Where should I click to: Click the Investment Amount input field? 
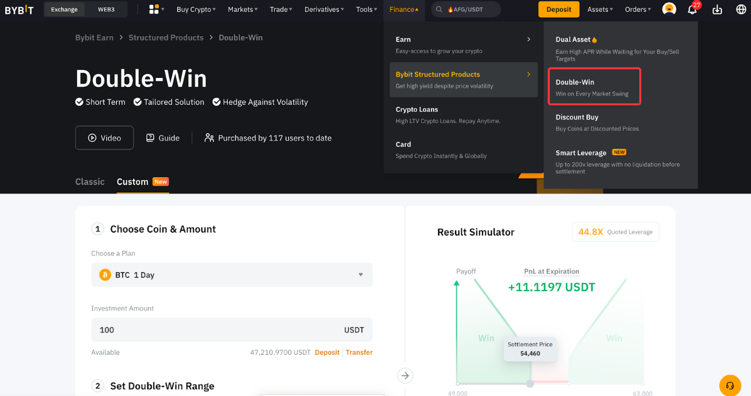point(218,330)
